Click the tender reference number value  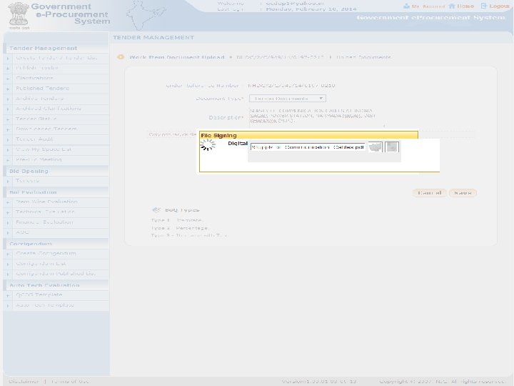pyautogui.click(x=291, y=85)
